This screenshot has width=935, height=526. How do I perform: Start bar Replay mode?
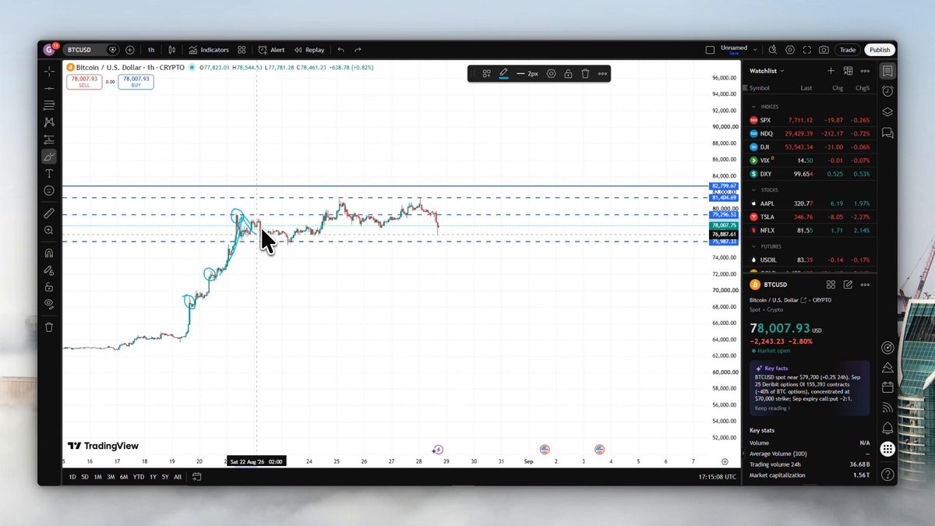tap(309, 50)
